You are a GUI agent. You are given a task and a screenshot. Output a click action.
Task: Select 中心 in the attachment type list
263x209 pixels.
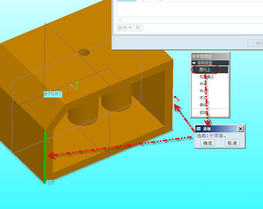[203, 91]
